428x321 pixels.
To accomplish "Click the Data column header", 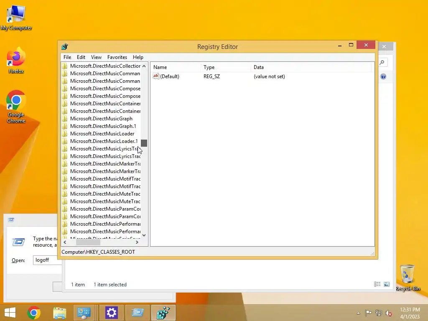I will click(x=258, y=67).
